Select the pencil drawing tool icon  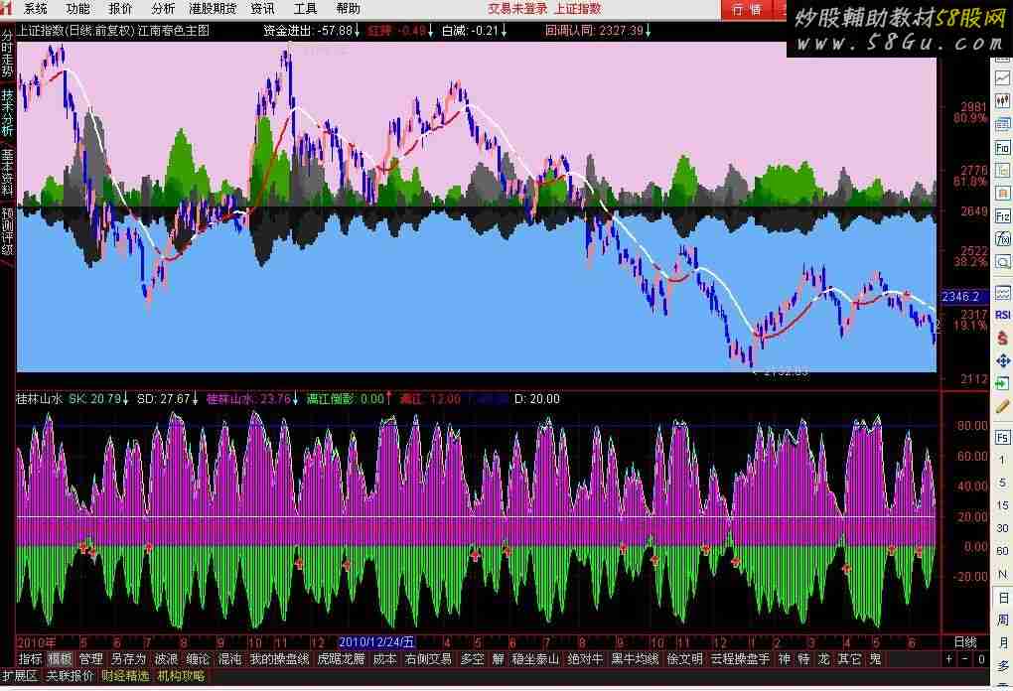point(1002,406)
